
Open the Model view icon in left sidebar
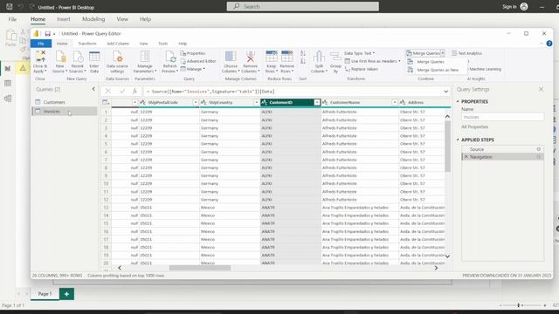[x=8, y=99]
